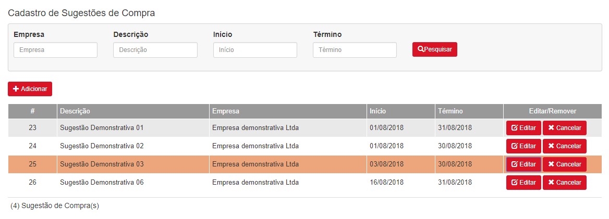Click the Empresa column header
609x219 pixels.
pyautogui.click(x=226, y=111)
